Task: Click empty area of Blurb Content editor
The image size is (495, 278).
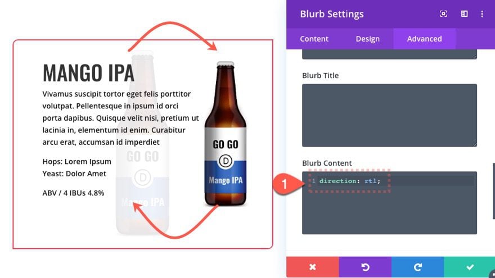Action: tap(389, 211)
